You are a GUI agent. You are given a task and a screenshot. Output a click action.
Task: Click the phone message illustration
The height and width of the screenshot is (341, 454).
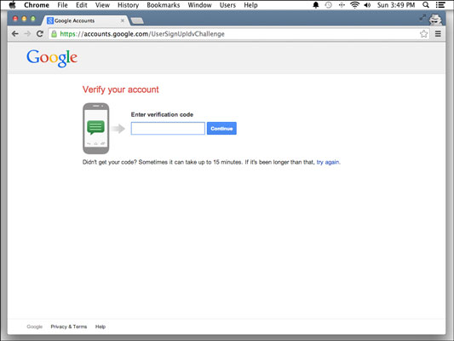coord(96,129)
